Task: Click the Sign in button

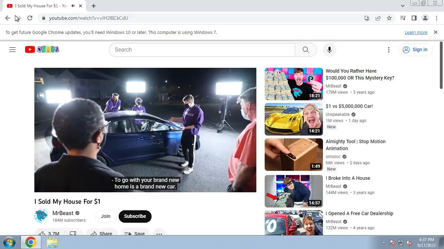Action: 415,50
